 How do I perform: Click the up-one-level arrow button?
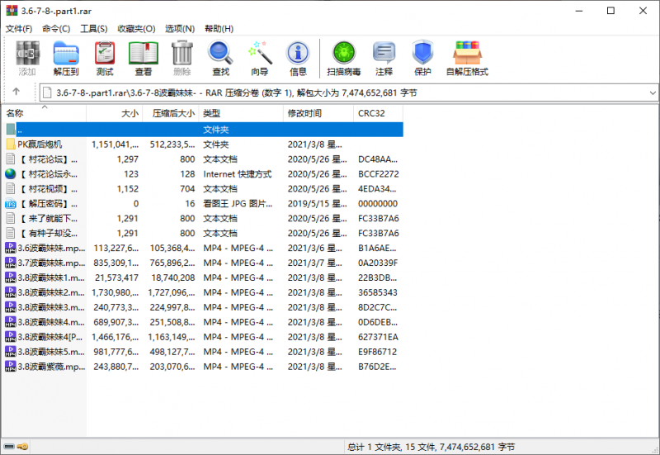(x=16, y=92)
